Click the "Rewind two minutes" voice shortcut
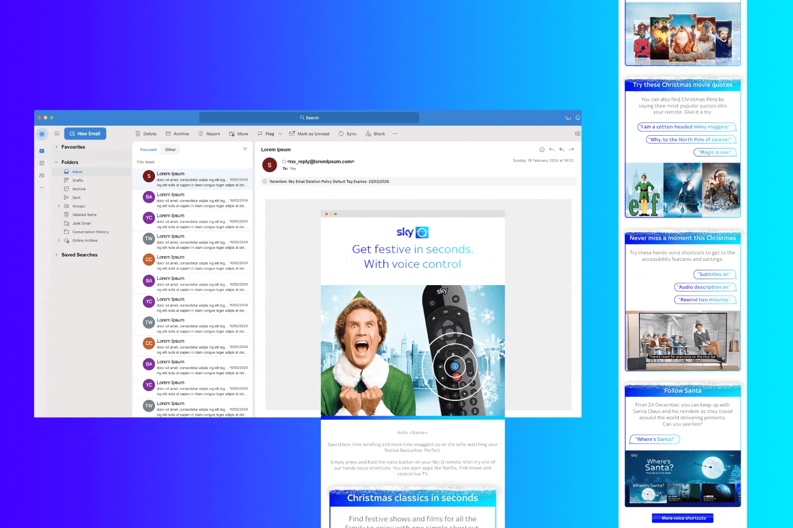Viewport: 793px width, 528px height. [x=705, y=299]
